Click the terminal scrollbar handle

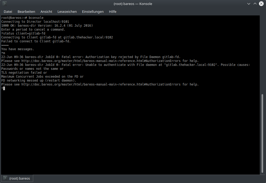[263, 133]
